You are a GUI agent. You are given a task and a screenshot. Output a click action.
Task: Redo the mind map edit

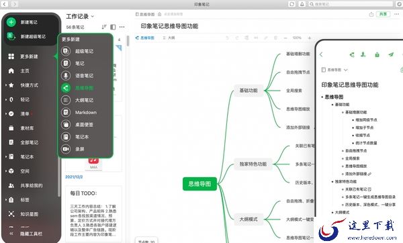[236, 38]
